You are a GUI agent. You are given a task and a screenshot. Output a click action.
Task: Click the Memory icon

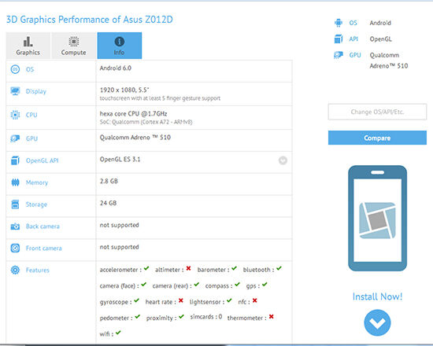15,182
